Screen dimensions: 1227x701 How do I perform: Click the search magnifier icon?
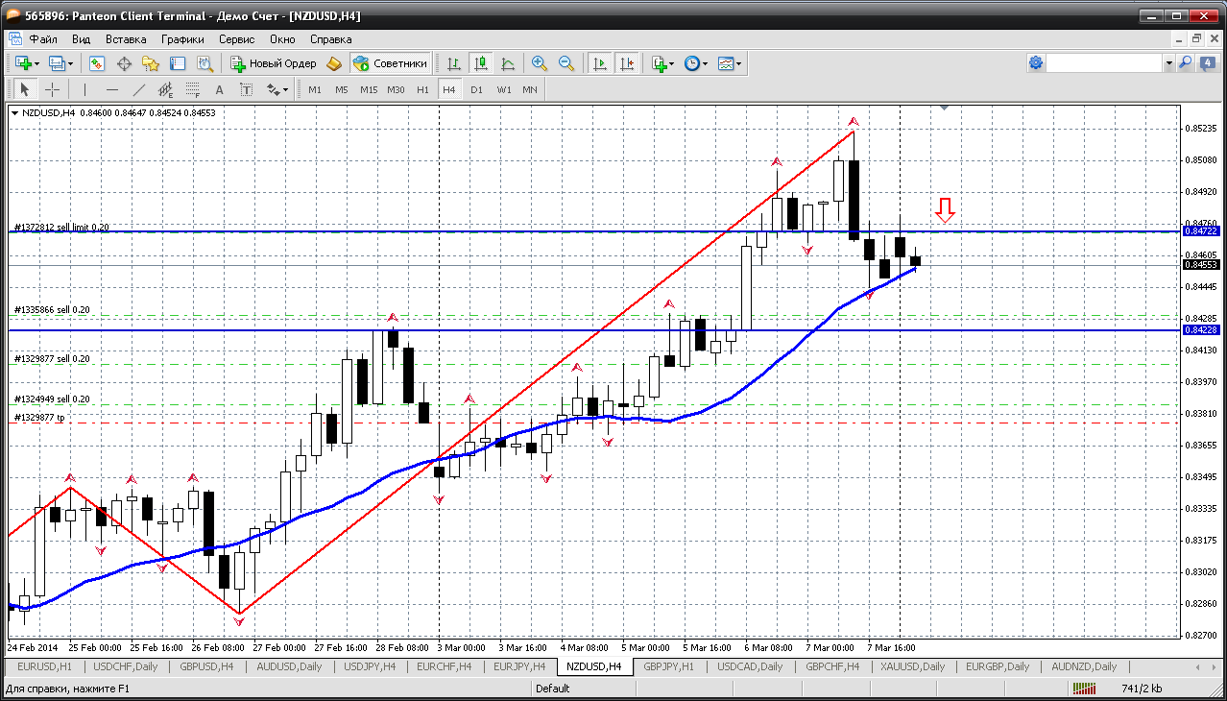tap(1186, 62)
